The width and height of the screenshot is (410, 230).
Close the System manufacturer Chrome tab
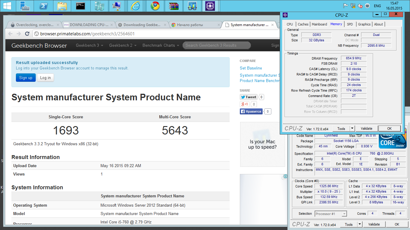(x=273, y=25)
